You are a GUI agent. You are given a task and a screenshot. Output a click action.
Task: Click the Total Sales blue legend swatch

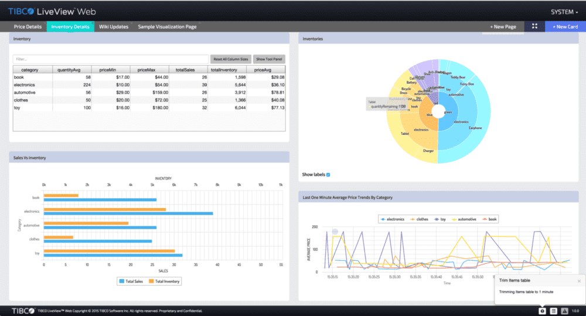pyautogui.click(x=122, y=281)
